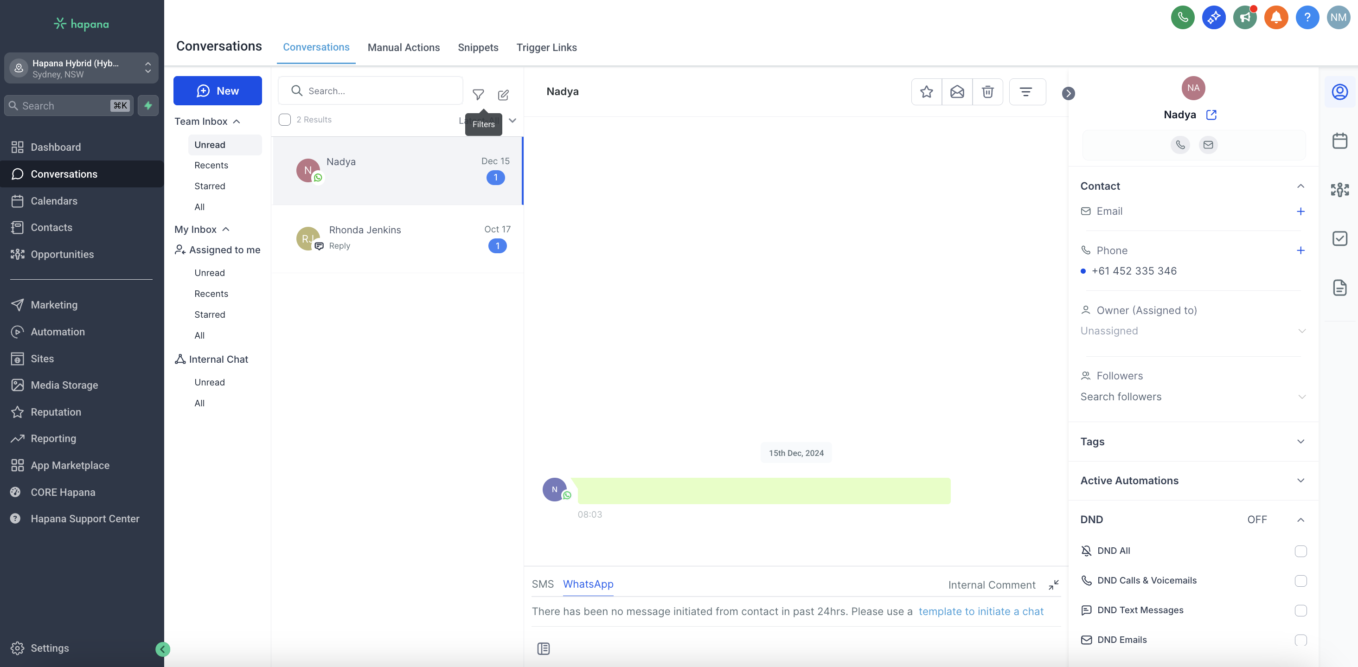Switch to Manual Actions tab

tap(404, 47)
